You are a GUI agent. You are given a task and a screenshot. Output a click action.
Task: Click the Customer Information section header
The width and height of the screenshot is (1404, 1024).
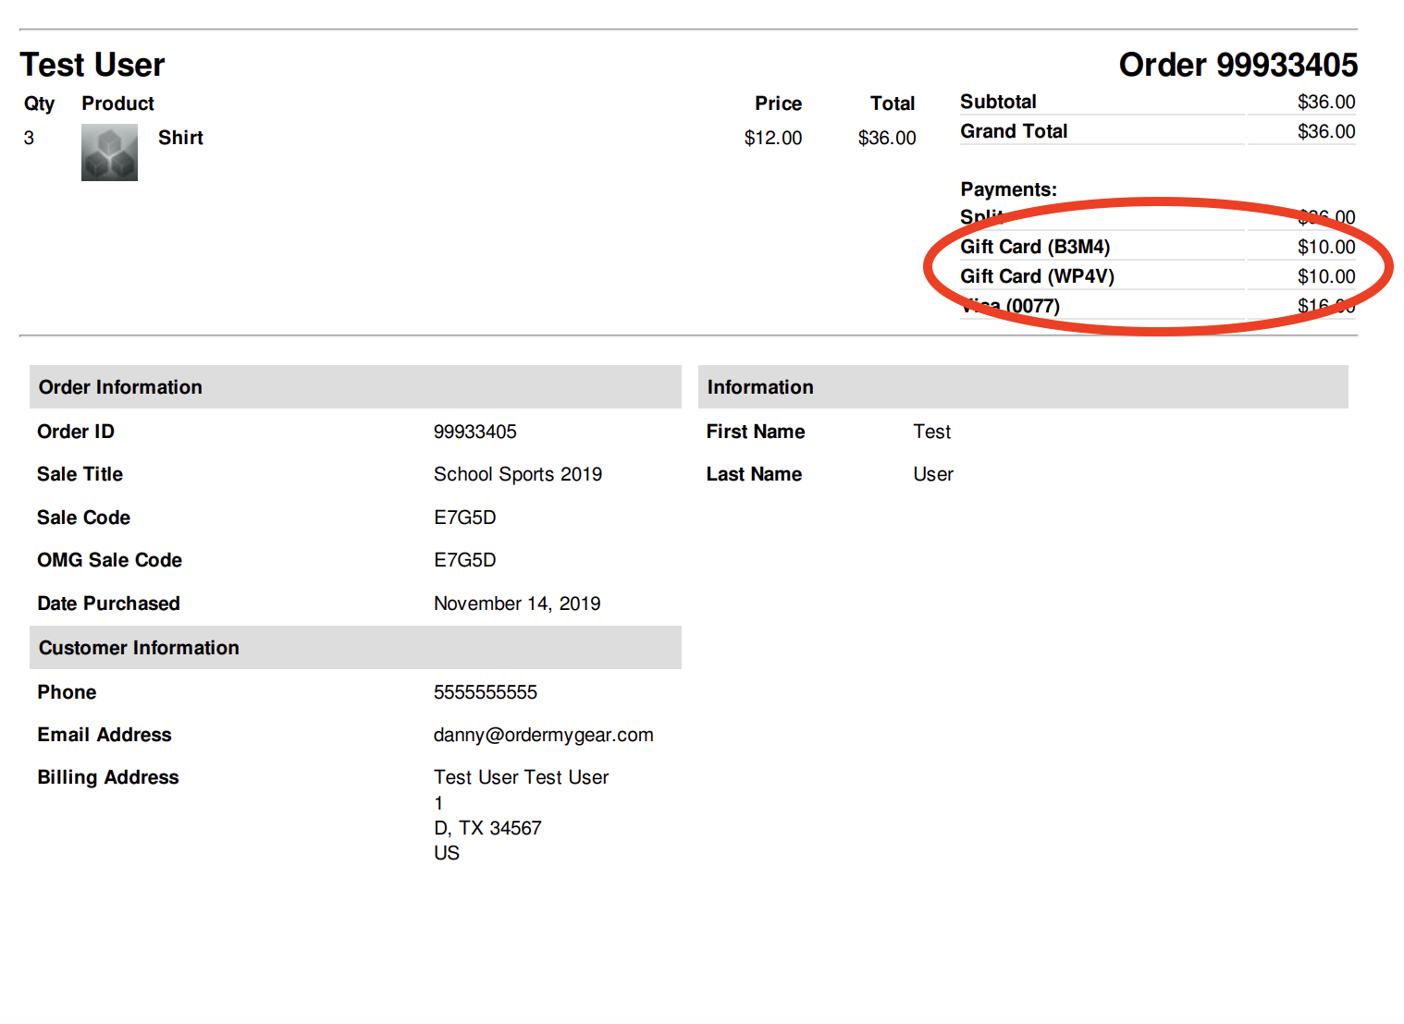coord(355,648)
